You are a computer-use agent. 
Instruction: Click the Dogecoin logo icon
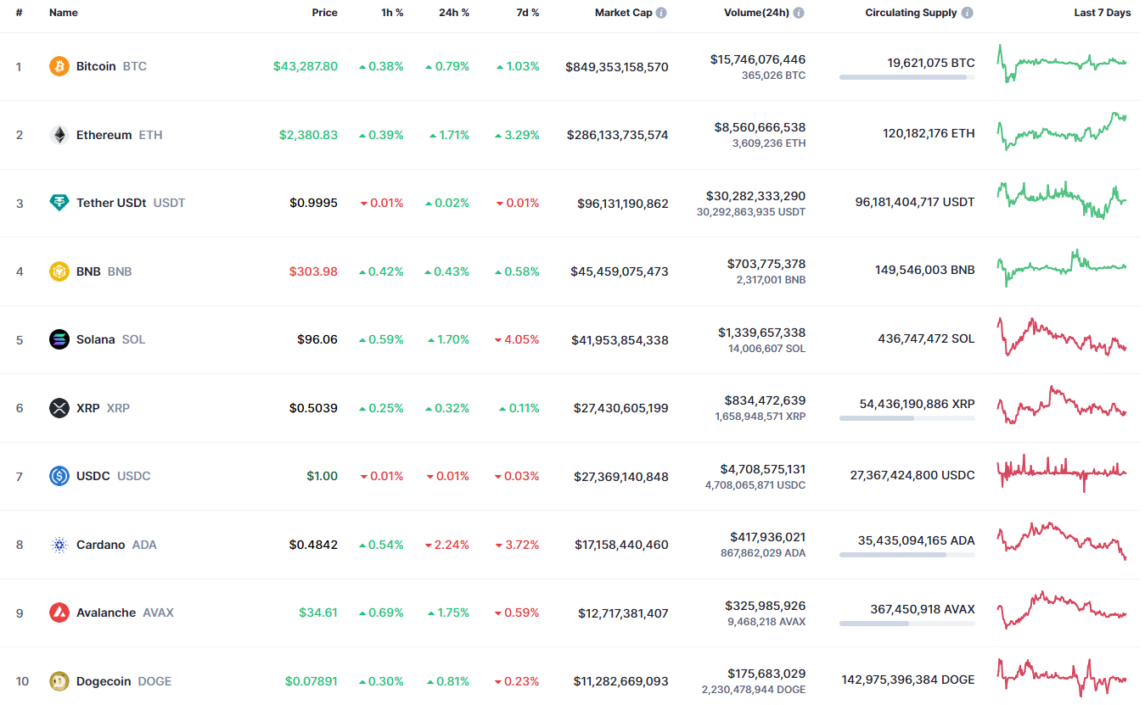(59, 681)
